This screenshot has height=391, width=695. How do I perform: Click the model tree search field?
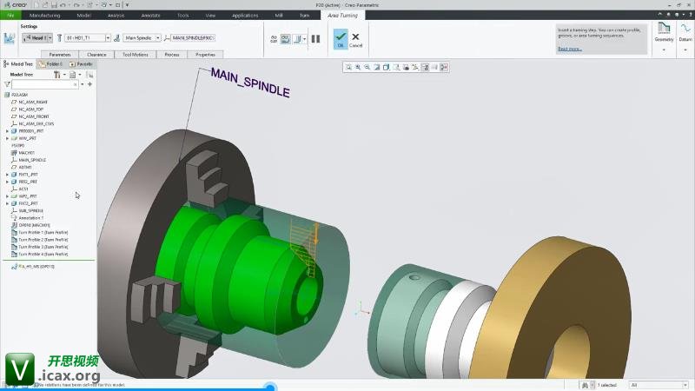[x=45, y=84]
